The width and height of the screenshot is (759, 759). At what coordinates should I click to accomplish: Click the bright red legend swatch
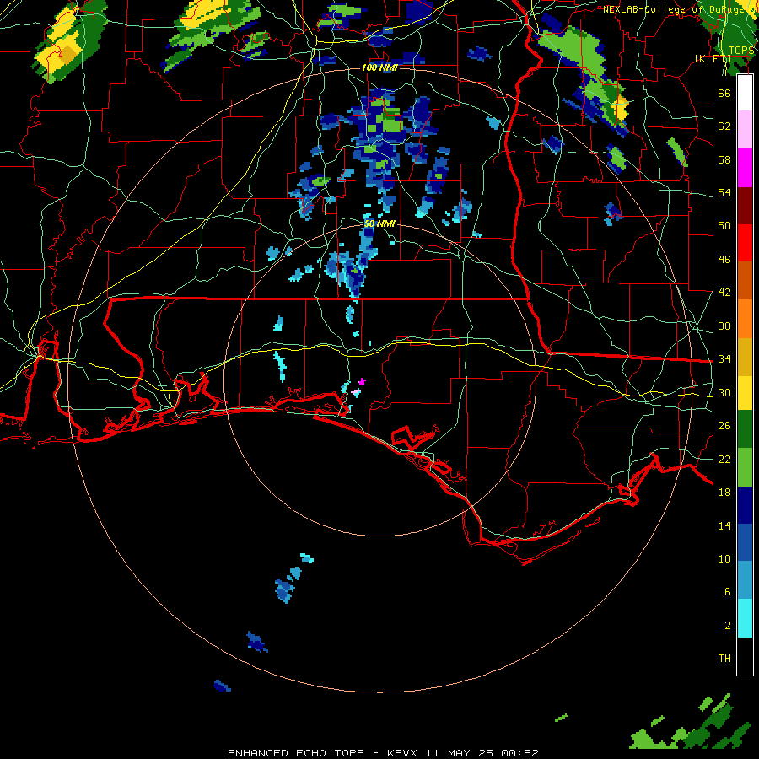745,243
